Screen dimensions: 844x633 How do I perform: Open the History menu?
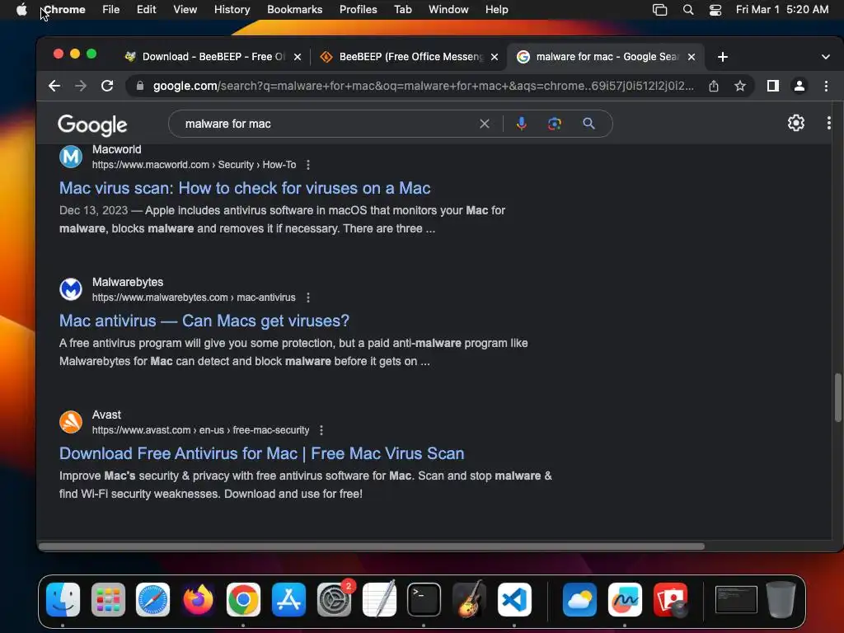(x=232, y=9)
